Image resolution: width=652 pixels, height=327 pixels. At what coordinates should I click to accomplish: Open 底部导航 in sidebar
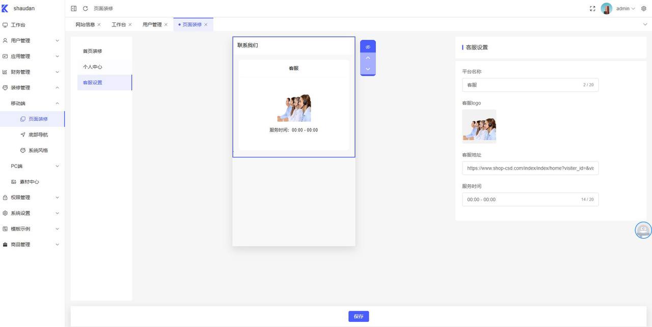click(x=38, y=135)
